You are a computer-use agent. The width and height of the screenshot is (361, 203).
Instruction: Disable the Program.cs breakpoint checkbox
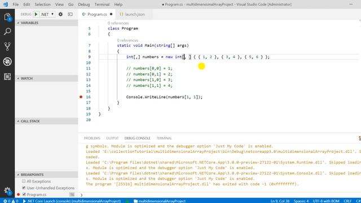click(x=24, y=194)
